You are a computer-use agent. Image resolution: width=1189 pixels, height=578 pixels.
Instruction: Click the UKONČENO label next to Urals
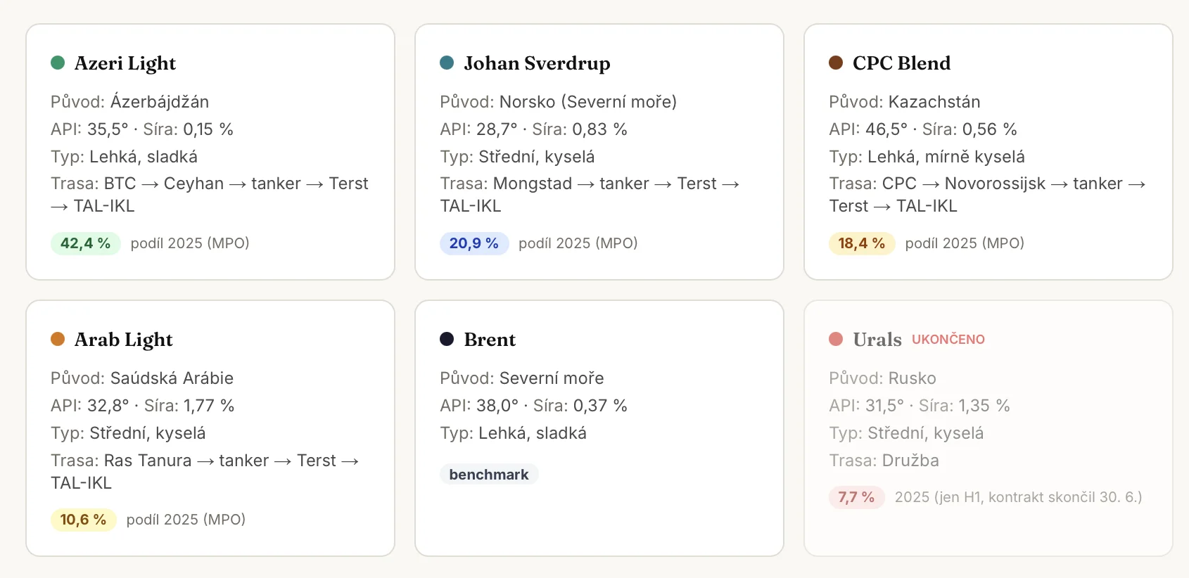tap(948, 340)
